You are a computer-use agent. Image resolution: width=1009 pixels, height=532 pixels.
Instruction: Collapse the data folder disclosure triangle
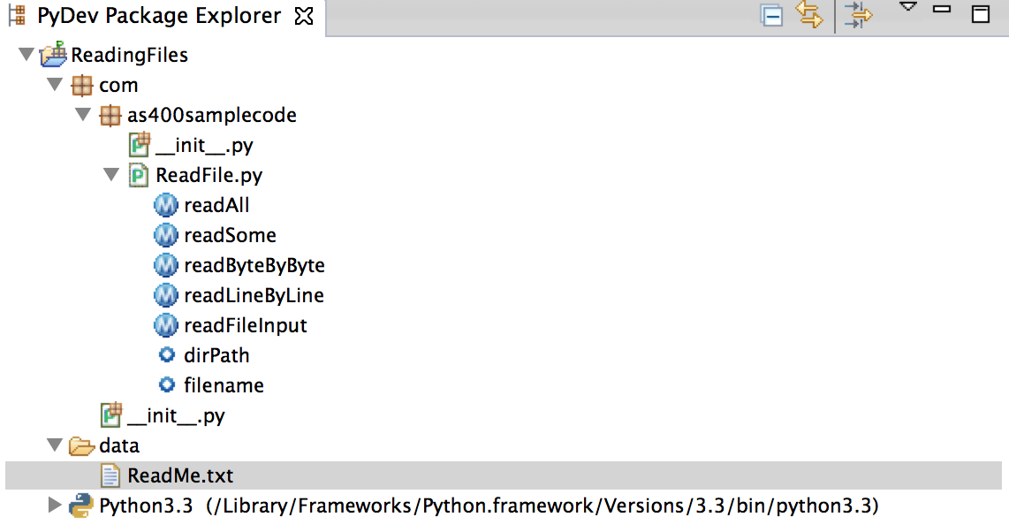(x=54, y=445)
